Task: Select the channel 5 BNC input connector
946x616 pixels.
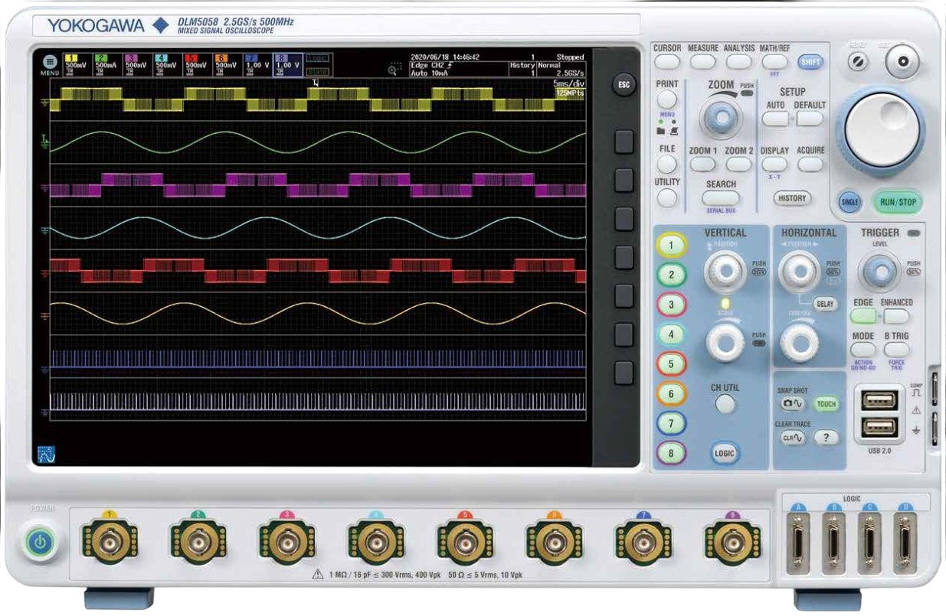Action: (464, 543)
